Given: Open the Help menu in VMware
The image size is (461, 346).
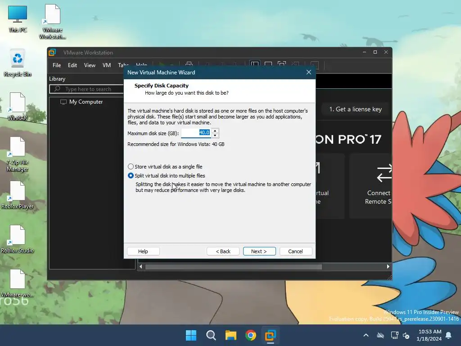Looking at the screenshot, I should point(141,65).
